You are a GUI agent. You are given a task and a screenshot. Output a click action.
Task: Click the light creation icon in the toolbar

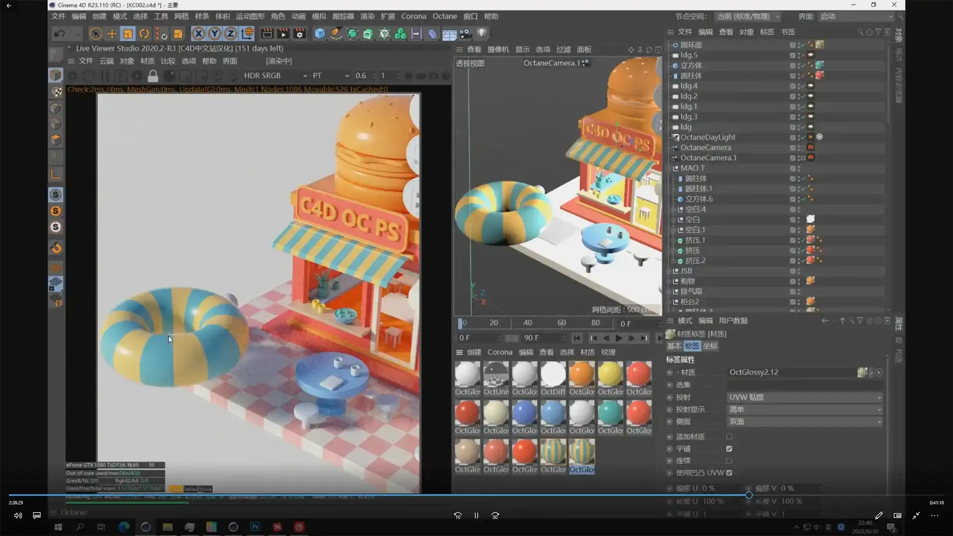point(482,33)
